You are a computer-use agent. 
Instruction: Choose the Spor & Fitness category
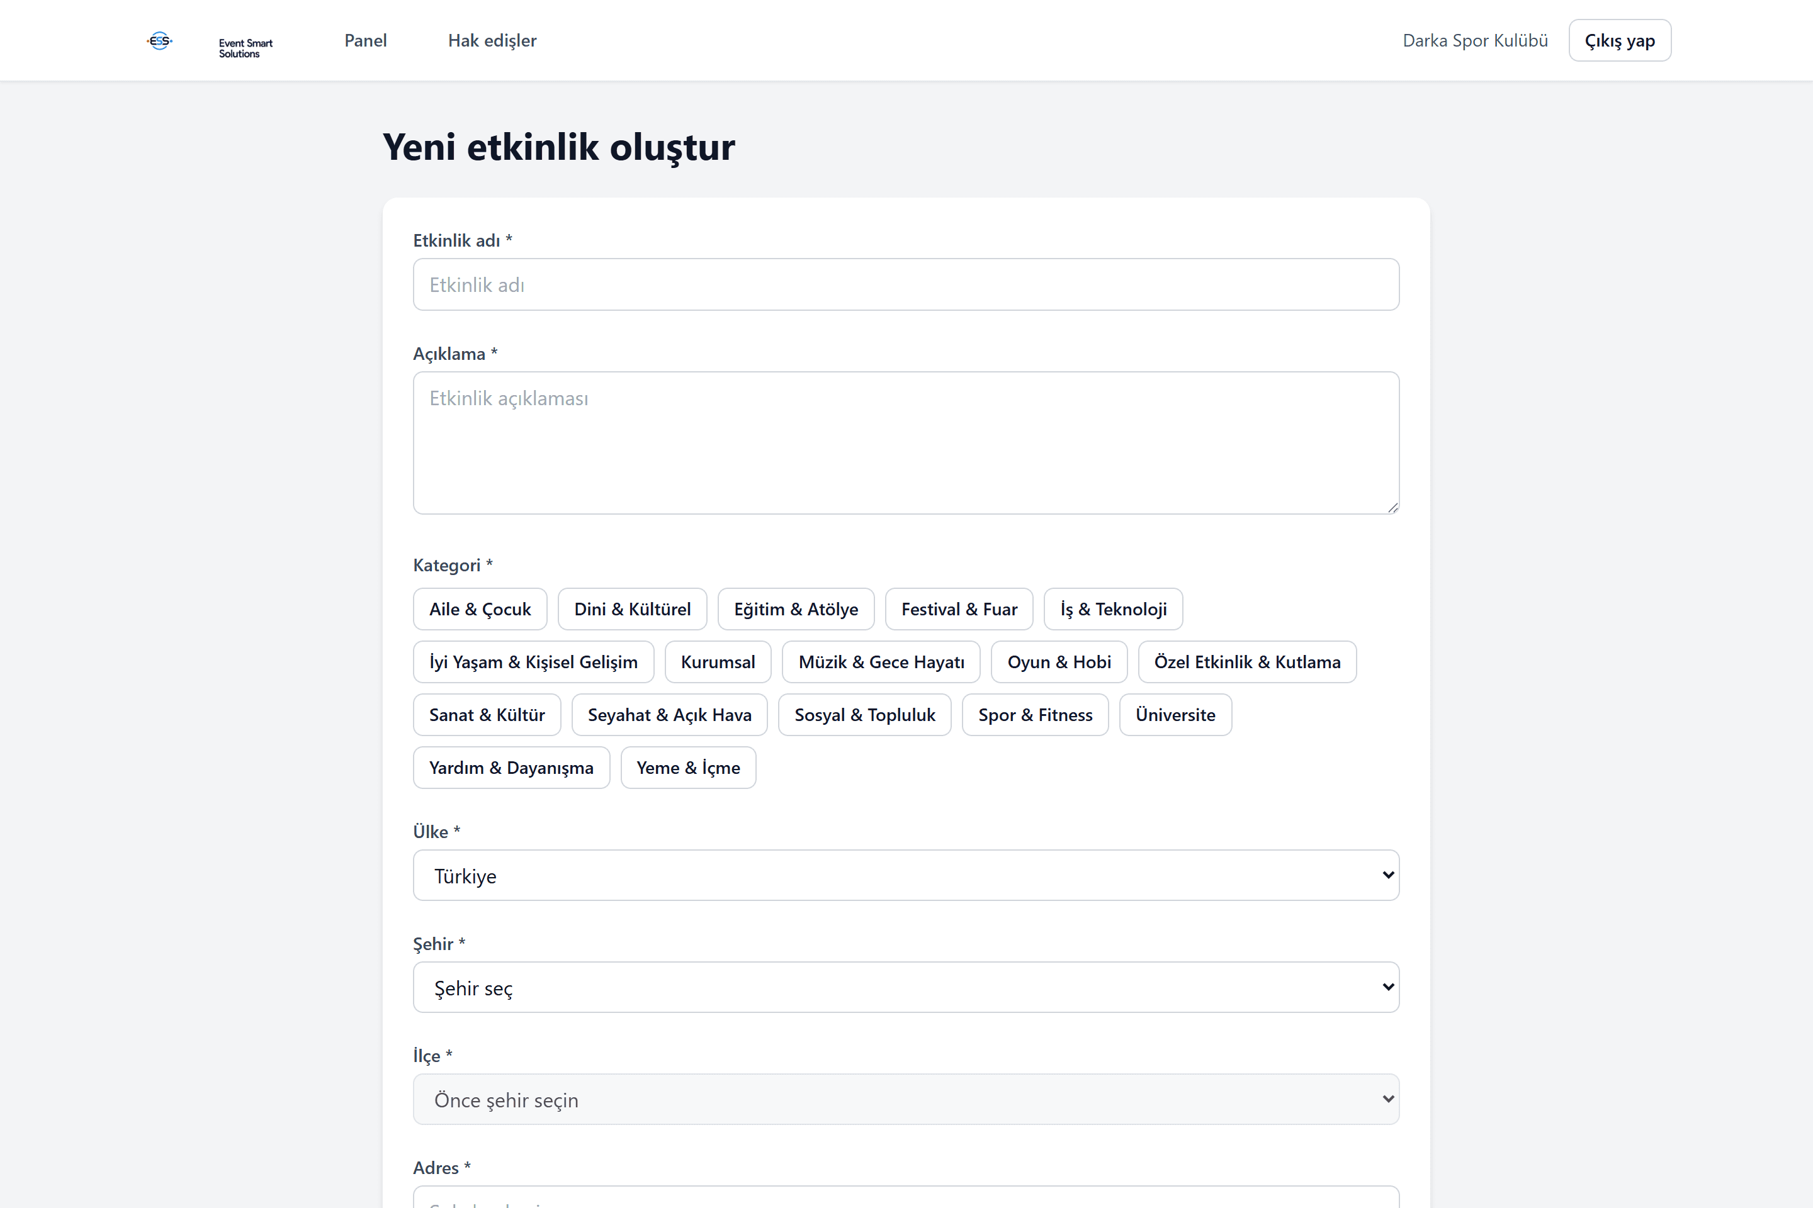coord(1035,714)
